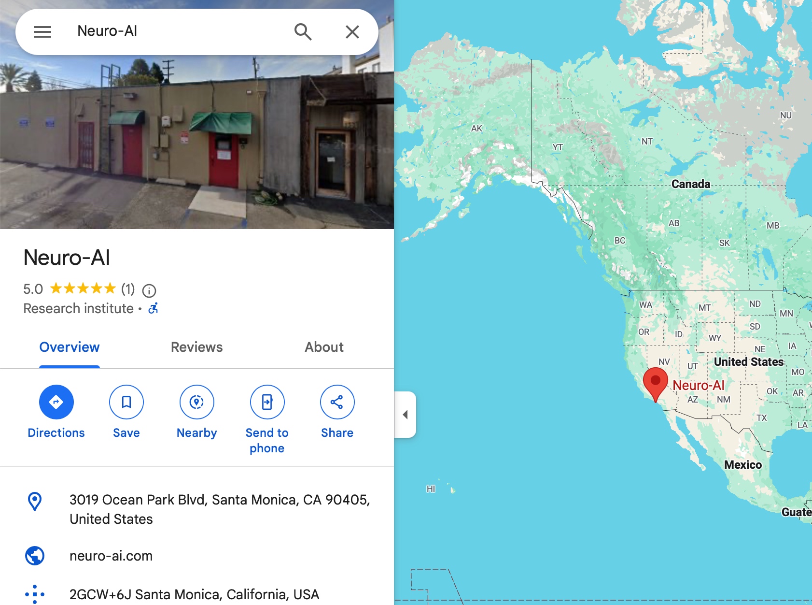Save the Neuro-AI place via bookmark icon
The width and height of the screenshot is (812, 605).
[x=126, y=402]
